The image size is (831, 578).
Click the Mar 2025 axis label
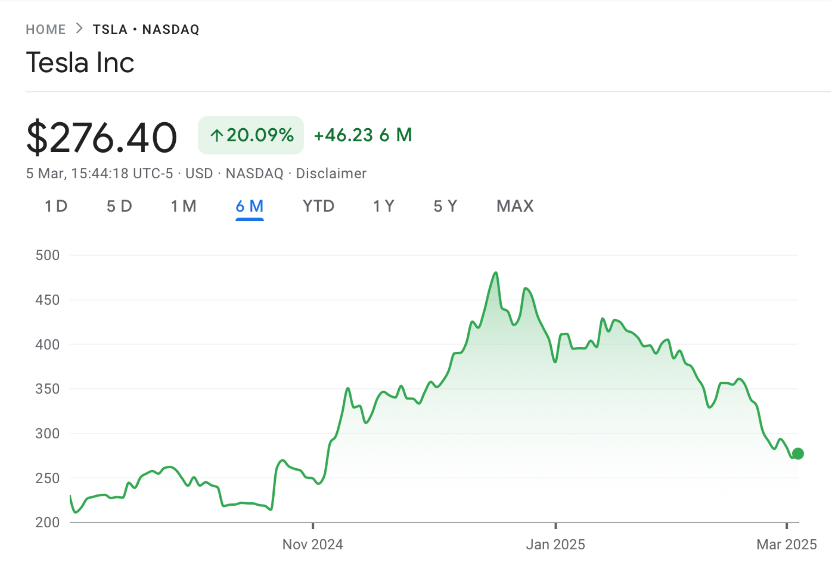[787, 544]
